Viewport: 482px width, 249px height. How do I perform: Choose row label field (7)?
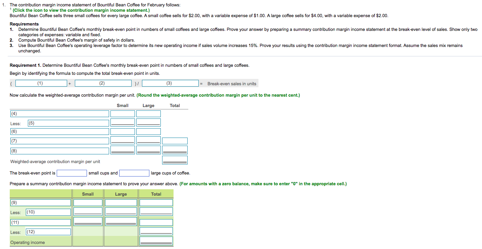tap(59, 141)
